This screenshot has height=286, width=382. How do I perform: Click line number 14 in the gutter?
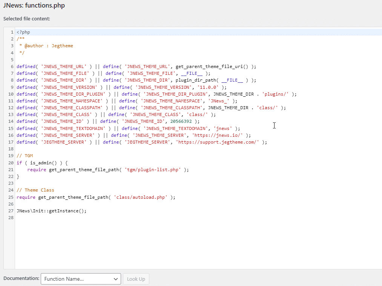(11, 121)
